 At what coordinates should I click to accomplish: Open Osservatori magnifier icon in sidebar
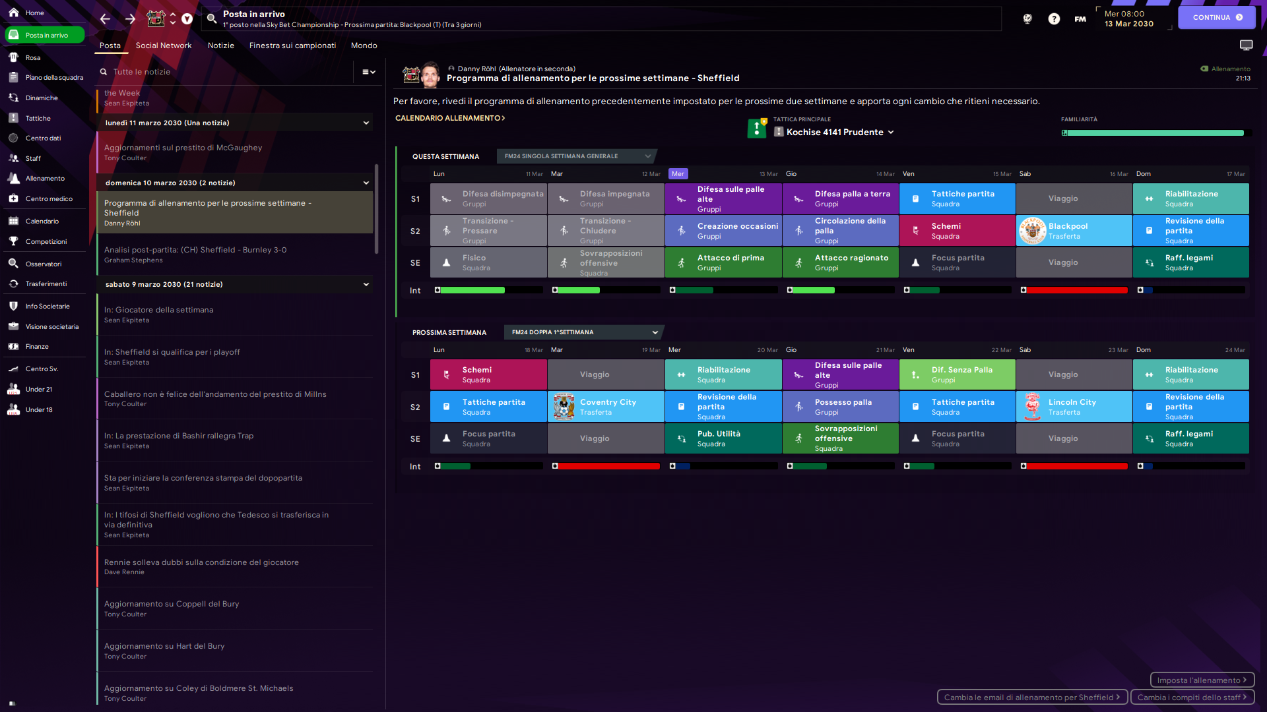[x=13, y=264]
